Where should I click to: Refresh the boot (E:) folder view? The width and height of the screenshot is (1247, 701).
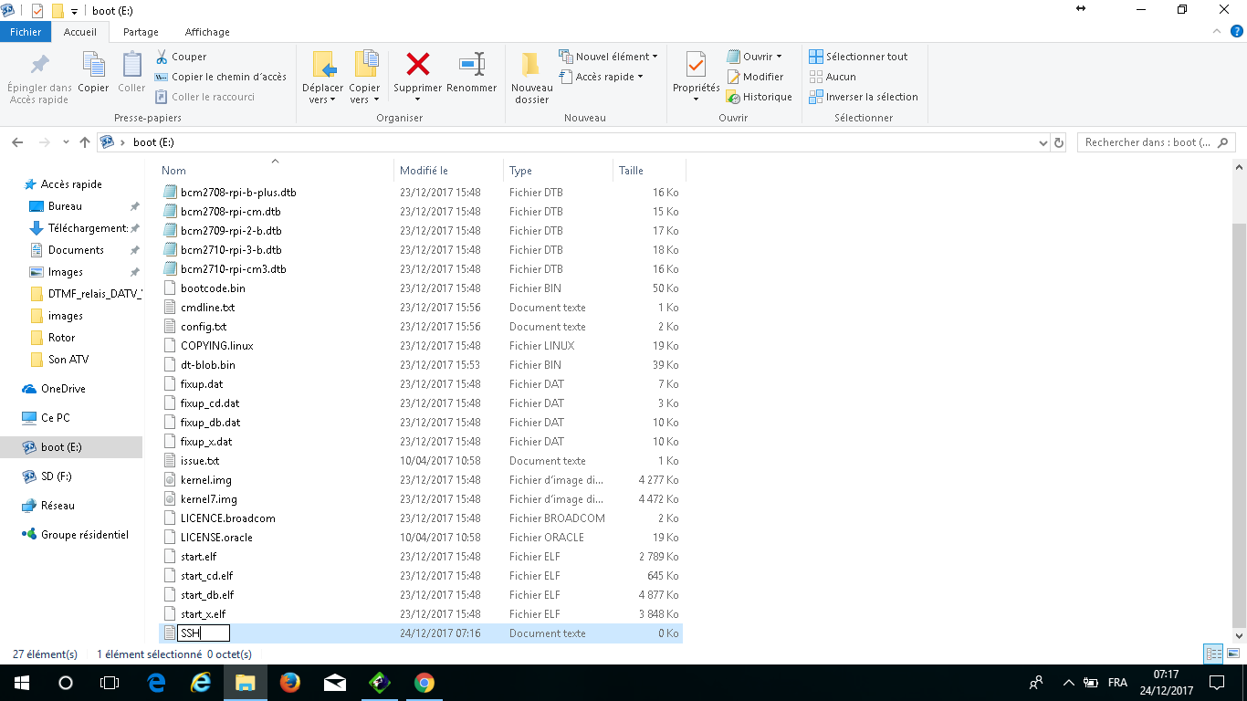pyautogui.click(x=1059, y=142)
